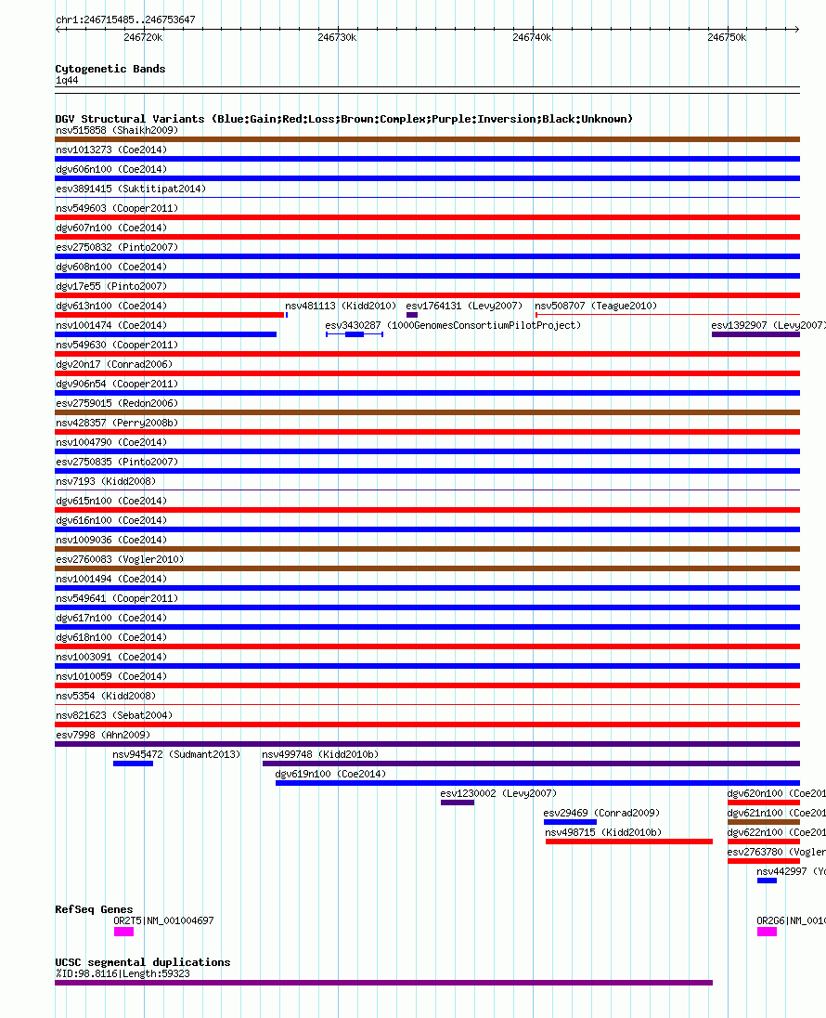
Task: Select the esv2750835 (Pinto2007) label
Action: (117, 462)
